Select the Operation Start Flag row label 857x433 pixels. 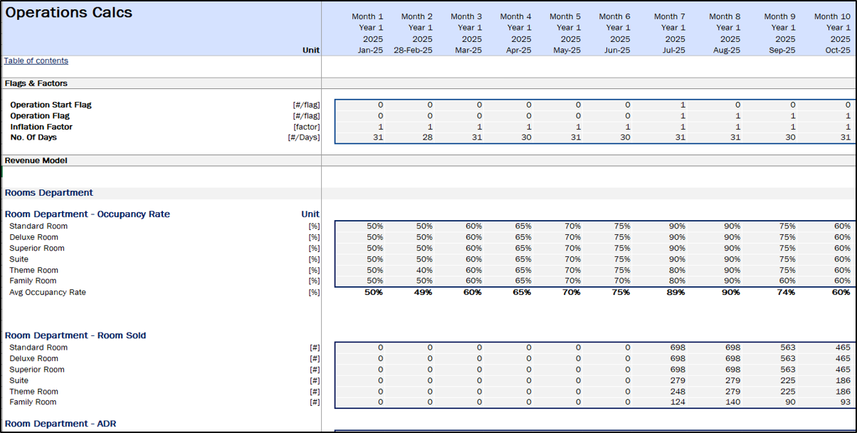pos(51,105)
